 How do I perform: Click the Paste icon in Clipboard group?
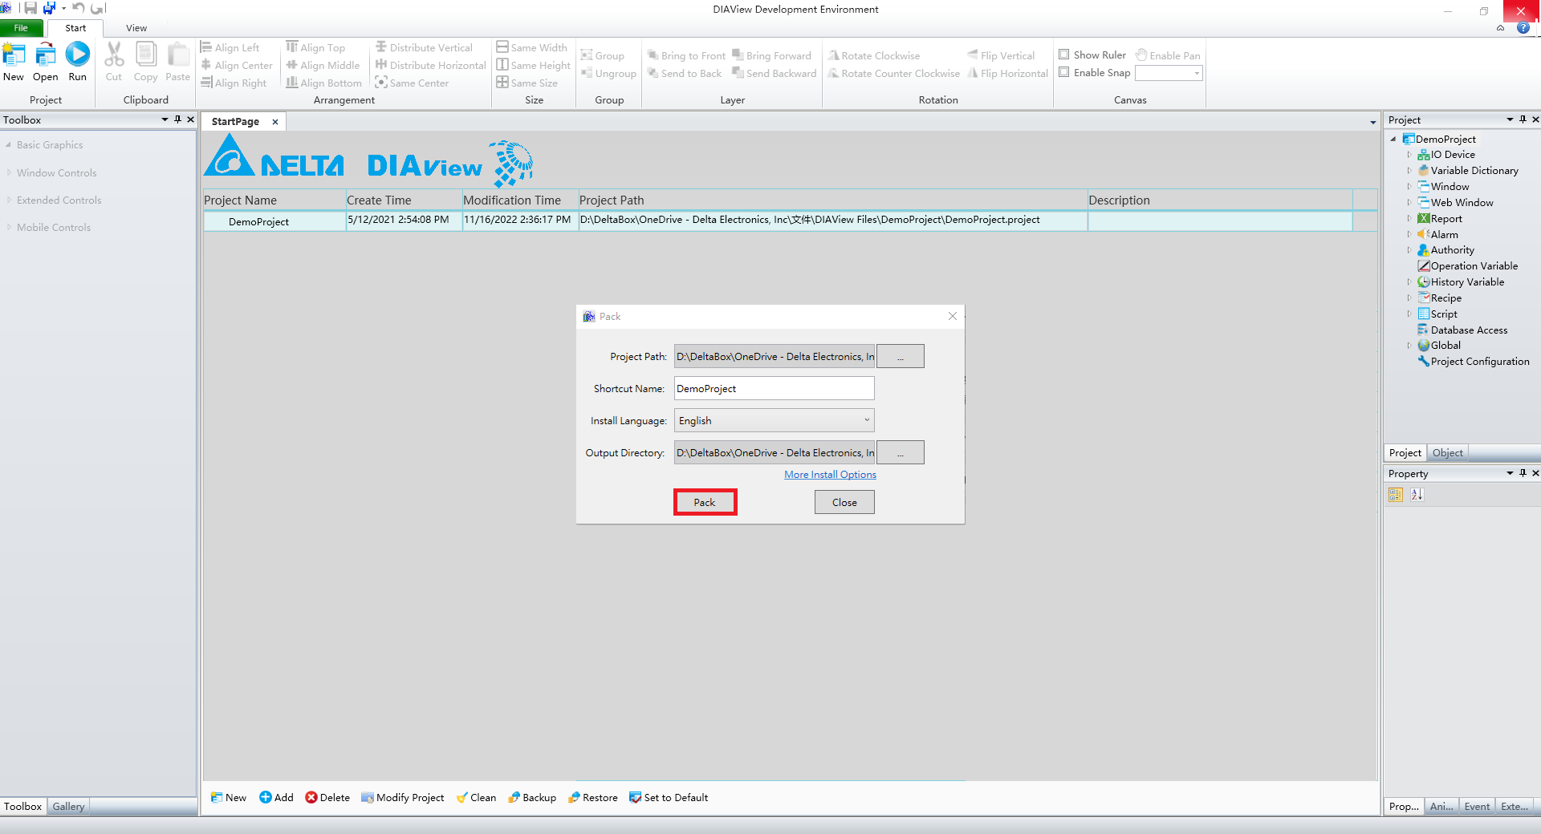coord(178,55)
